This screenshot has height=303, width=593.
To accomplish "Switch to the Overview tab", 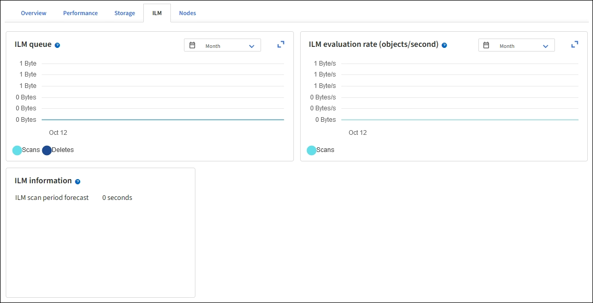I will point(33,13).
